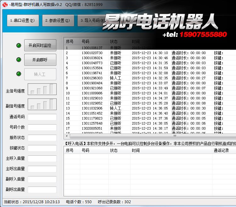Open 2.参数设置 (S) panel
236x207 pixels.
pos(58,20)
